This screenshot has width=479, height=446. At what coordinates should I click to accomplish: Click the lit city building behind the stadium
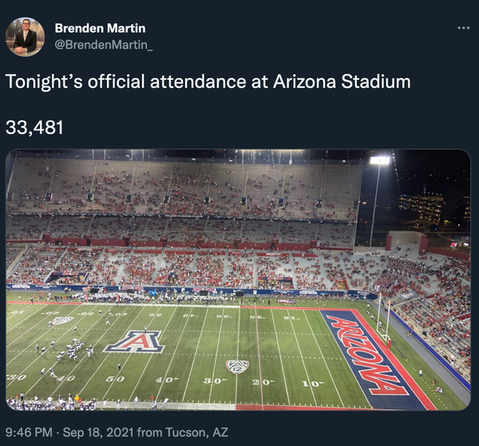(x=421, y=207)
